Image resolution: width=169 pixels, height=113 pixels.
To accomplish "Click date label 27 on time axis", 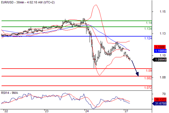I will [126, 111].
